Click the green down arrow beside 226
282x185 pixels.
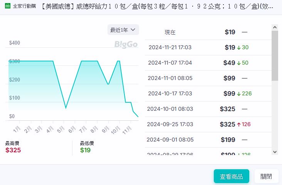tap(239, 94)
